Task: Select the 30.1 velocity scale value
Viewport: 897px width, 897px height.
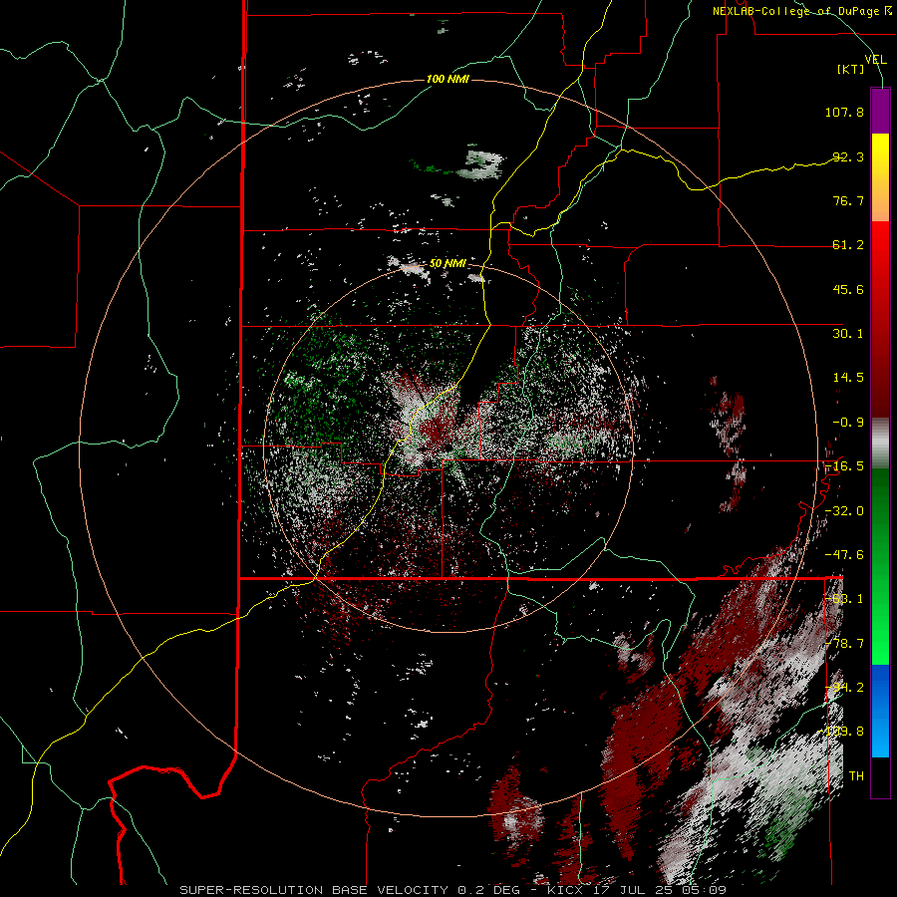Action: tap(848, 334)
